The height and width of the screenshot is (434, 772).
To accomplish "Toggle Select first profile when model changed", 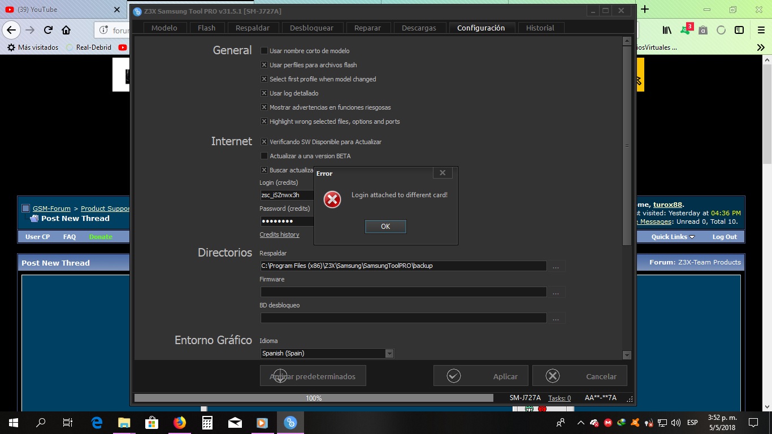I will (264, 79).
